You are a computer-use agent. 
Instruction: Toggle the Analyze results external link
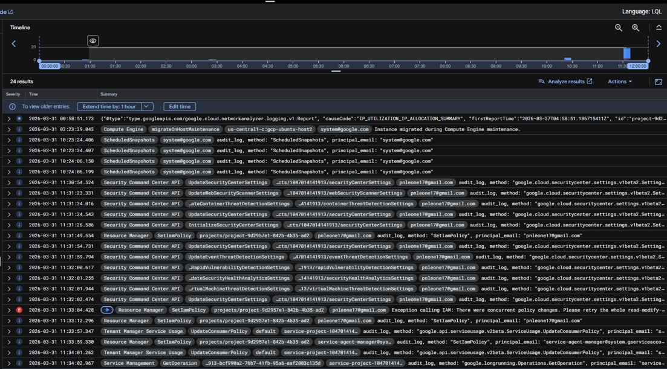click(x=590, y=81)
